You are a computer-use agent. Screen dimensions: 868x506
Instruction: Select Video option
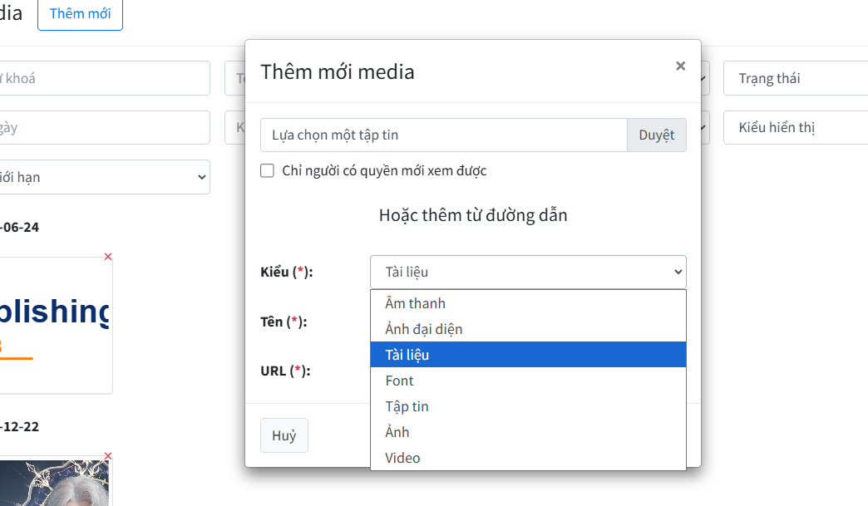528,458
